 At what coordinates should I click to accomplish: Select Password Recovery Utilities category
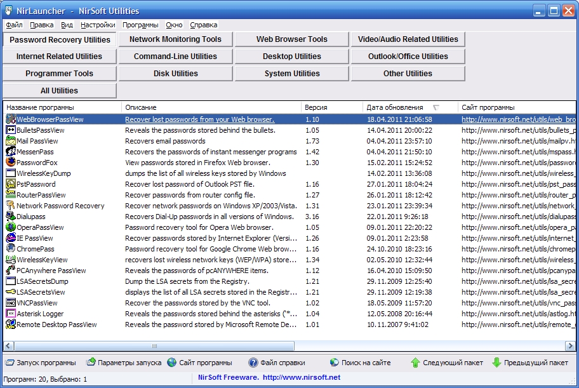coord(60,39)
